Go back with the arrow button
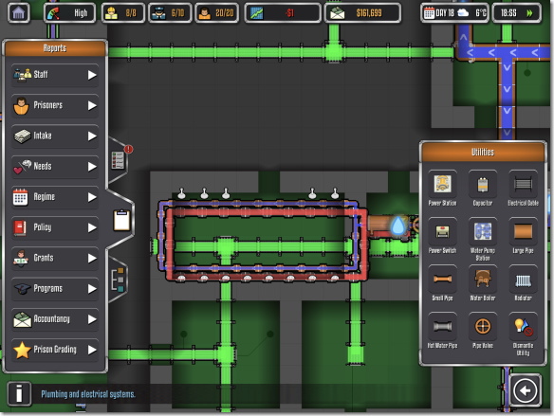Image resolution: width=554 pixels, height=416 pixels. coord(525,390)
